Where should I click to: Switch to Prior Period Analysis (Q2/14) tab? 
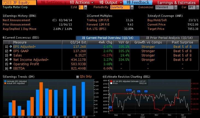(x=169, y=38)
